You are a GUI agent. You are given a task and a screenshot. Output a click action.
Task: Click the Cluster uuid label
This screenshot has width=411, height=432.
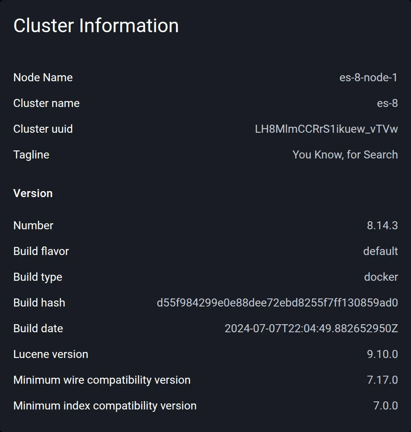tap(43, 129)
